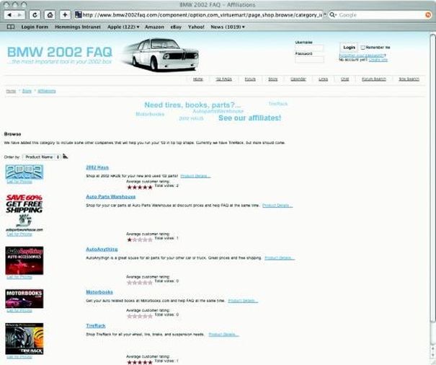Click the See our affiliates! banner text
Screen dimensions: 436x365
click(x=249, y=118)
